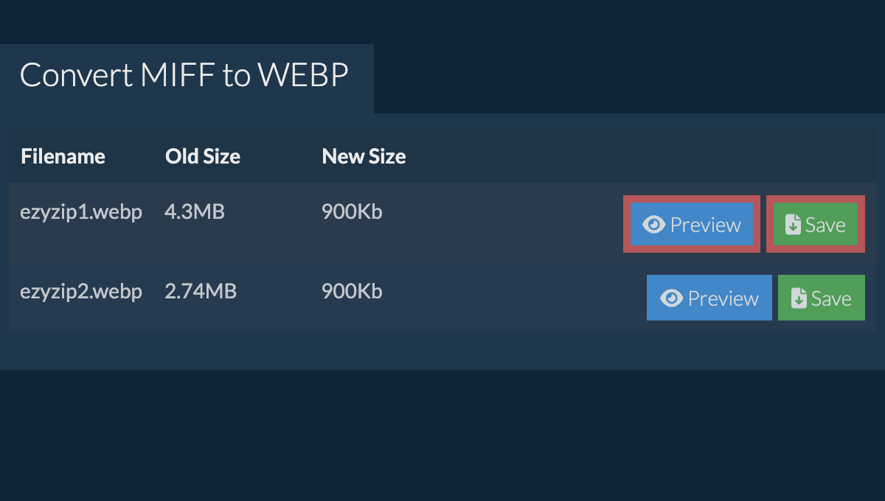Select the ezyzip1.webp filename

(81, 212)
